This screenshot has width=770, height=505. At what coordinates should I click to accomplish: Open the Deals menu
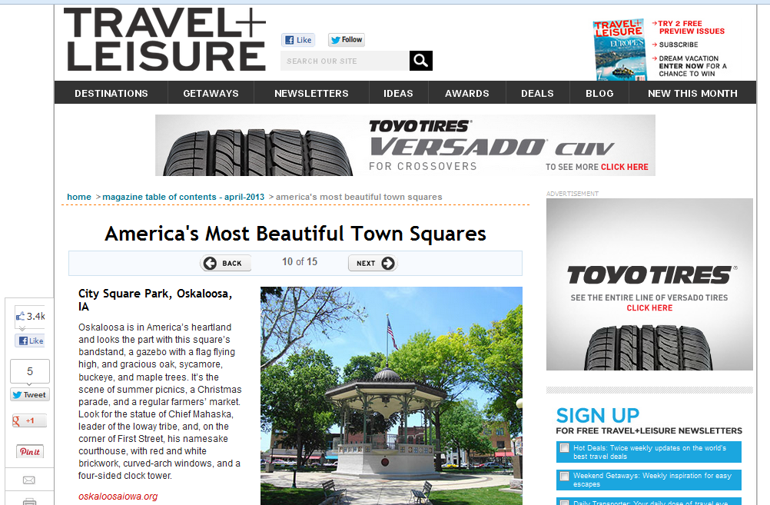(x=537, y=93)
